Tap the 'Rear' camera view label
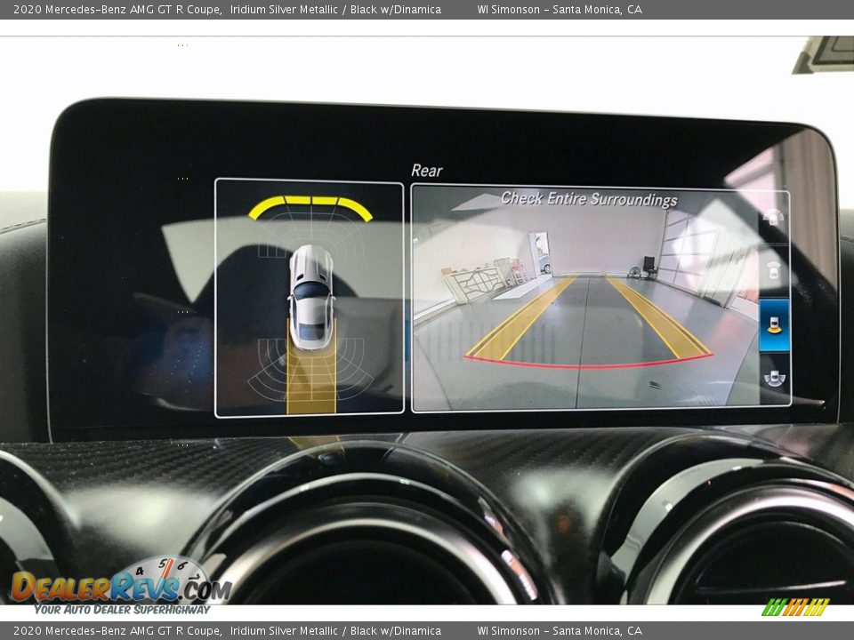Image resolution: width=854 pixels, height=640 pixels. [x=426, y=171]
